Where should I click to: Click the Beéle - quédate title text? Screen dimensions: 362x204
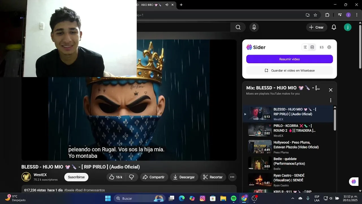click(x=290, y=161)
